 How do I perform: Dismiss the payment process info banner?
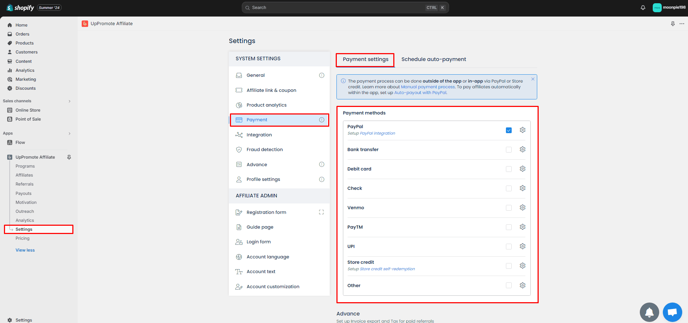(533, 79)
